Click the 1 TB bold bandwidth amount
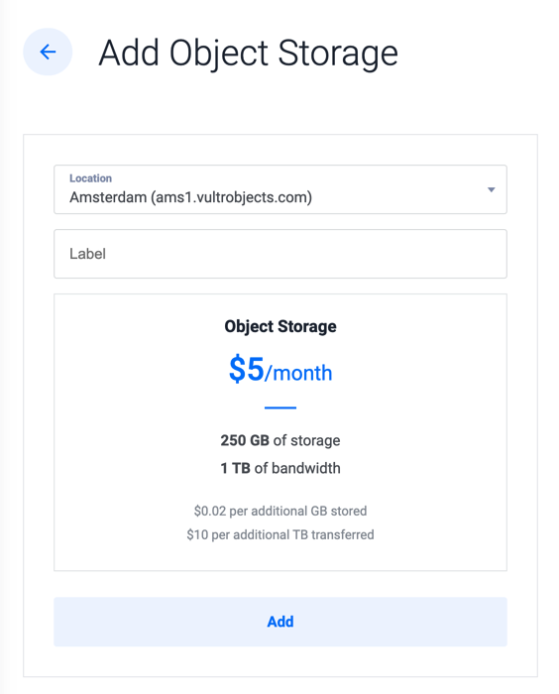 [x=235, y=468]
